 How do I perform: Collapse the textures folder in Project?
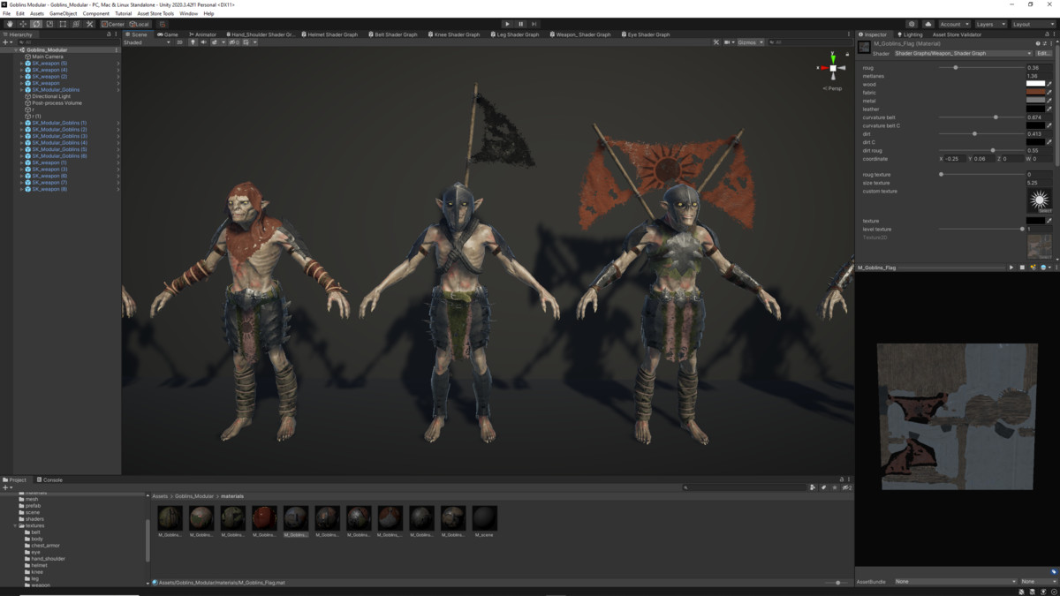click(15, 525)
